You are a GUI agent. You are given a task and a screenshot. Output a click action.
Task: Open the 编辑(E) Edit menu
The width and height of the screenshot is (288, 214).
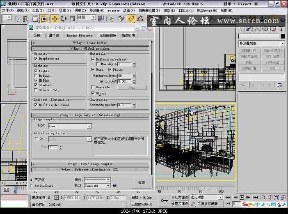pyautogui.click(x=23, y=11)
